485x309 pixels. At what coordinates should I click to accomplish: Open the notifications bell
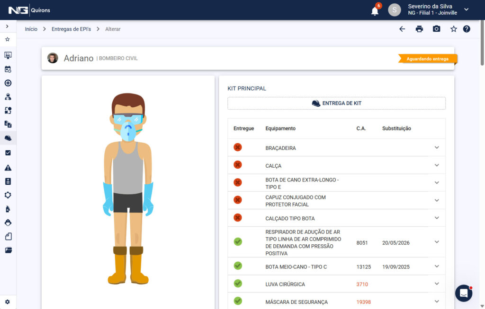375,11
